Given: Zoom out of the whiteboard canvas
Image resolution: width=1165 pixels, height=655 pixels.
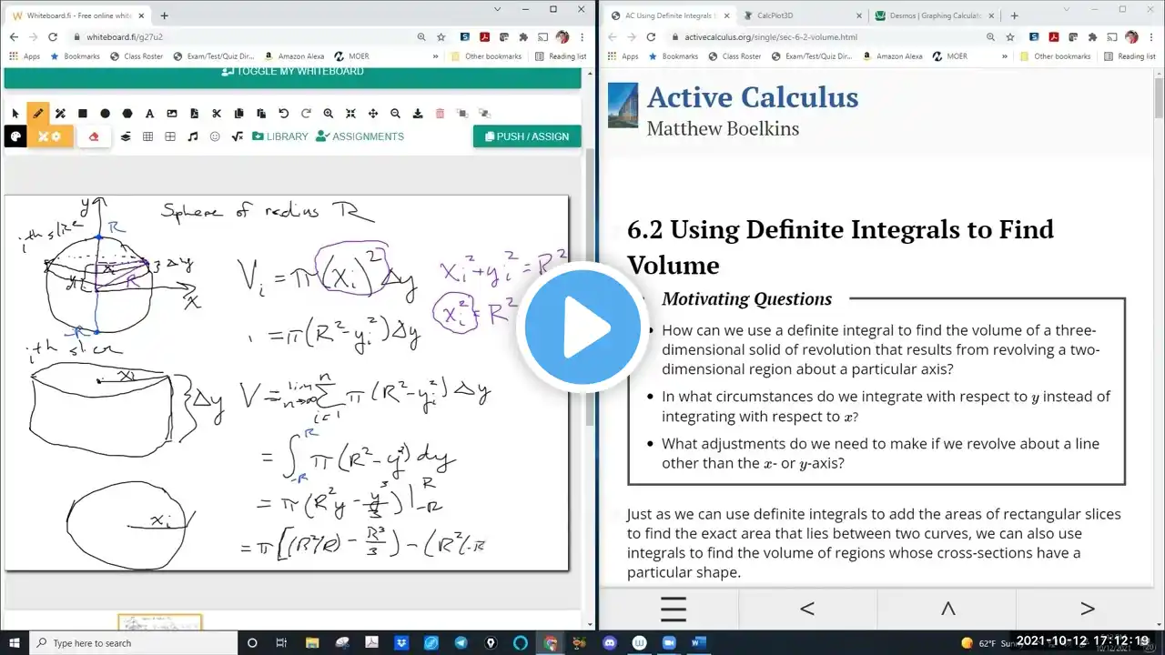Looking at the screenshot, I should point(395,114).
